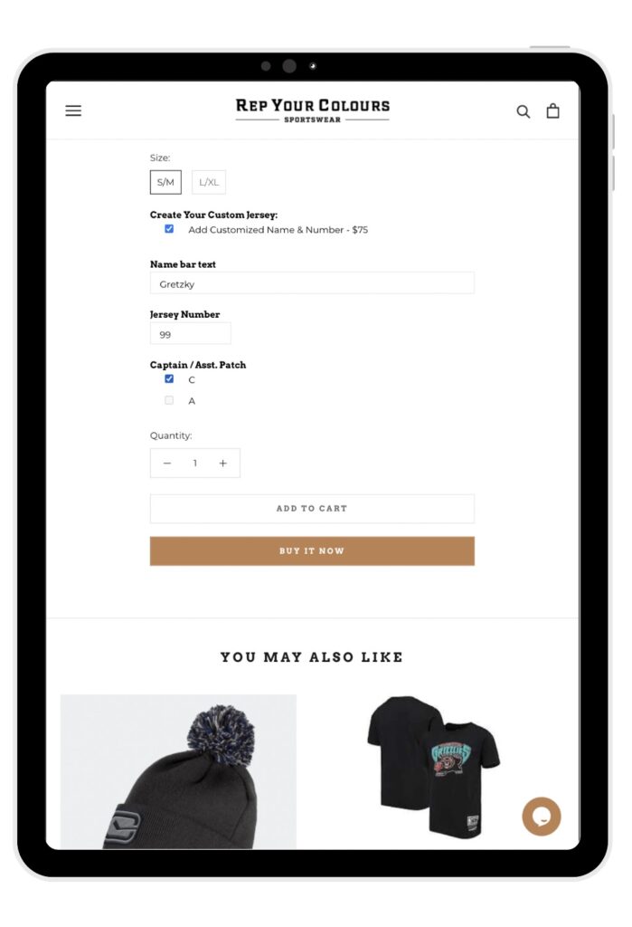Screen dimensions: 632x927
Task: Select the S/M size option
Action: click(165, 182)
